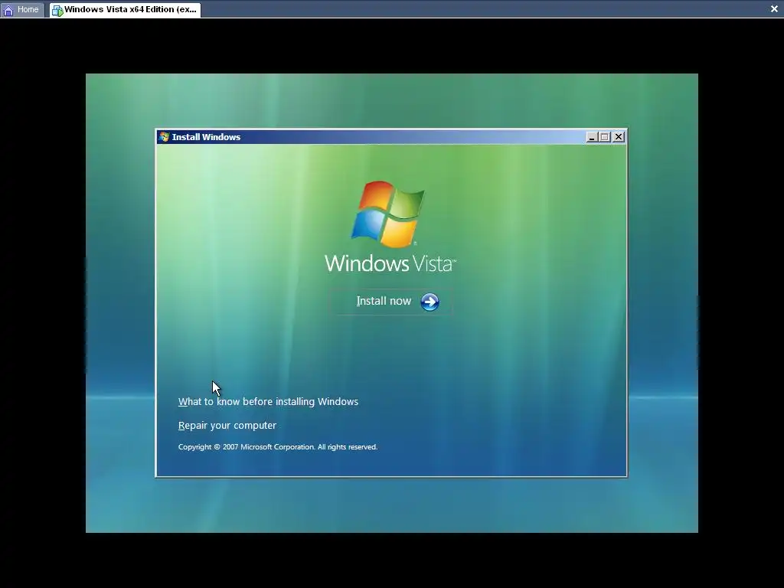Viewport: 784px width, 588px height.
Task: Click the VM icon on Vista tab
Action: click(x=57, y=10)
